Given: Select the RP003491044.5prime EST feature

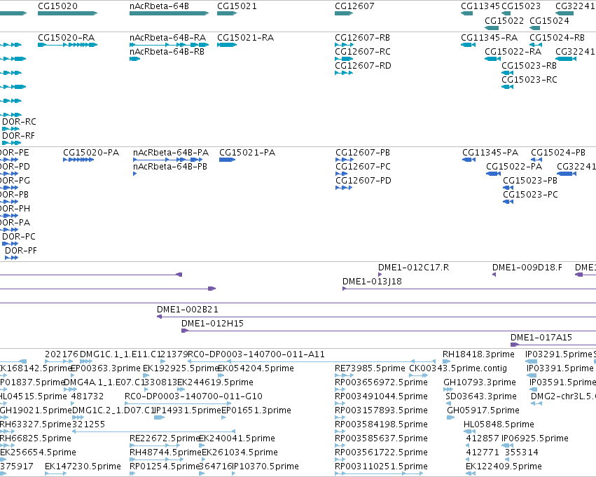Looking at the screenshot, I should coord(340,403).
